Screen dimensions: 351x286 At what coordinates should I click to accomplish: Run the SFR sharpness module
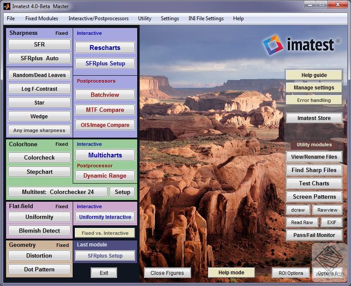click(39, 44)
